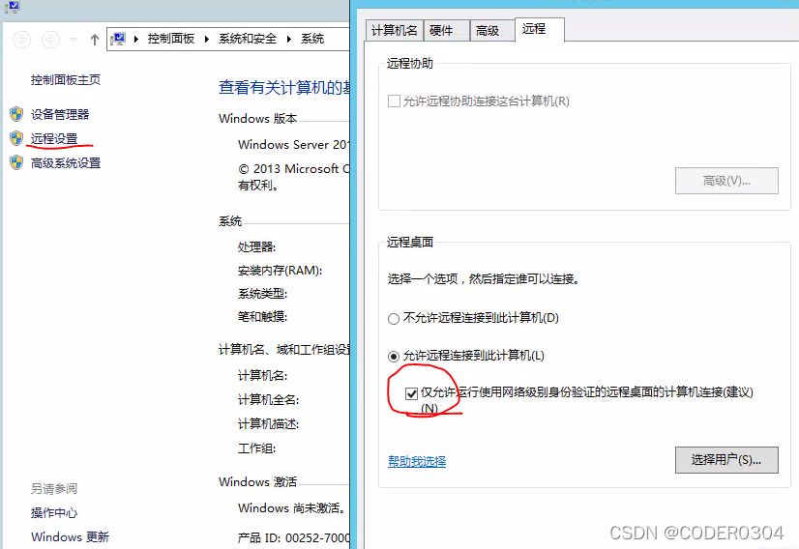Select 允许远程连接到此计算机 radio button
Viewport: 799px width, 549px height.
click(x=394, y=357)
